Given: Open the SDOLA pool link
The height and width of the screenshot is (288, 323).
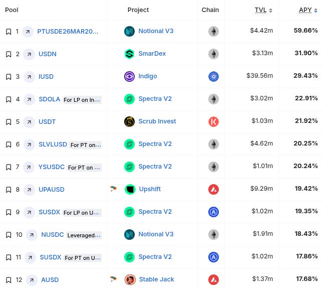Looking at the screenshot, I should (x=50, y=99).
